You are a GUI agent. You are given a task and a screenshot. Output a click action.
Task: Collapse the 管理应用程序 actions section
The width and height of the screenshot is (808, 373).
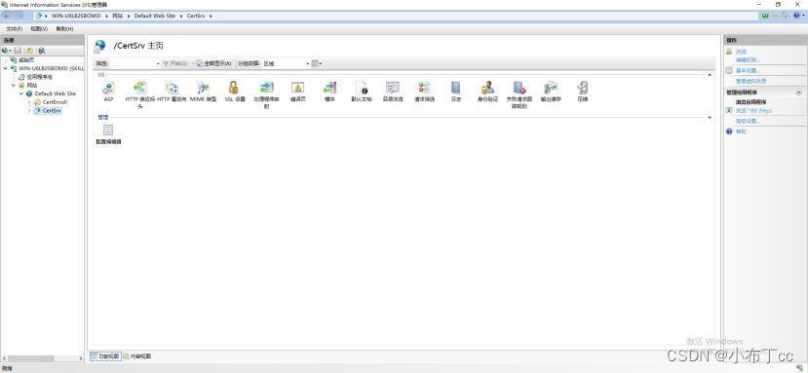798,93
